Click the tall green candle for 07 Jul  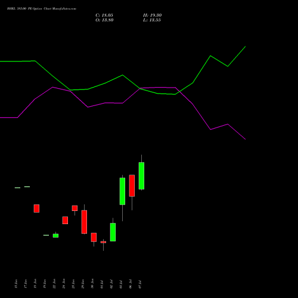click(x=141, y=176)
